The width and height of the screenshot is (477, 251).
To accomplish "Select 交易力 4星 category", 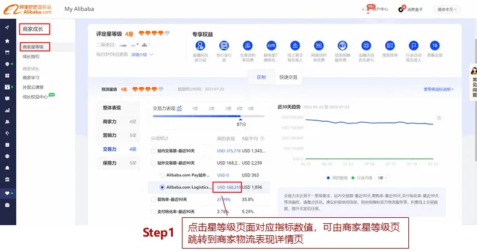I will coord(119,149).
